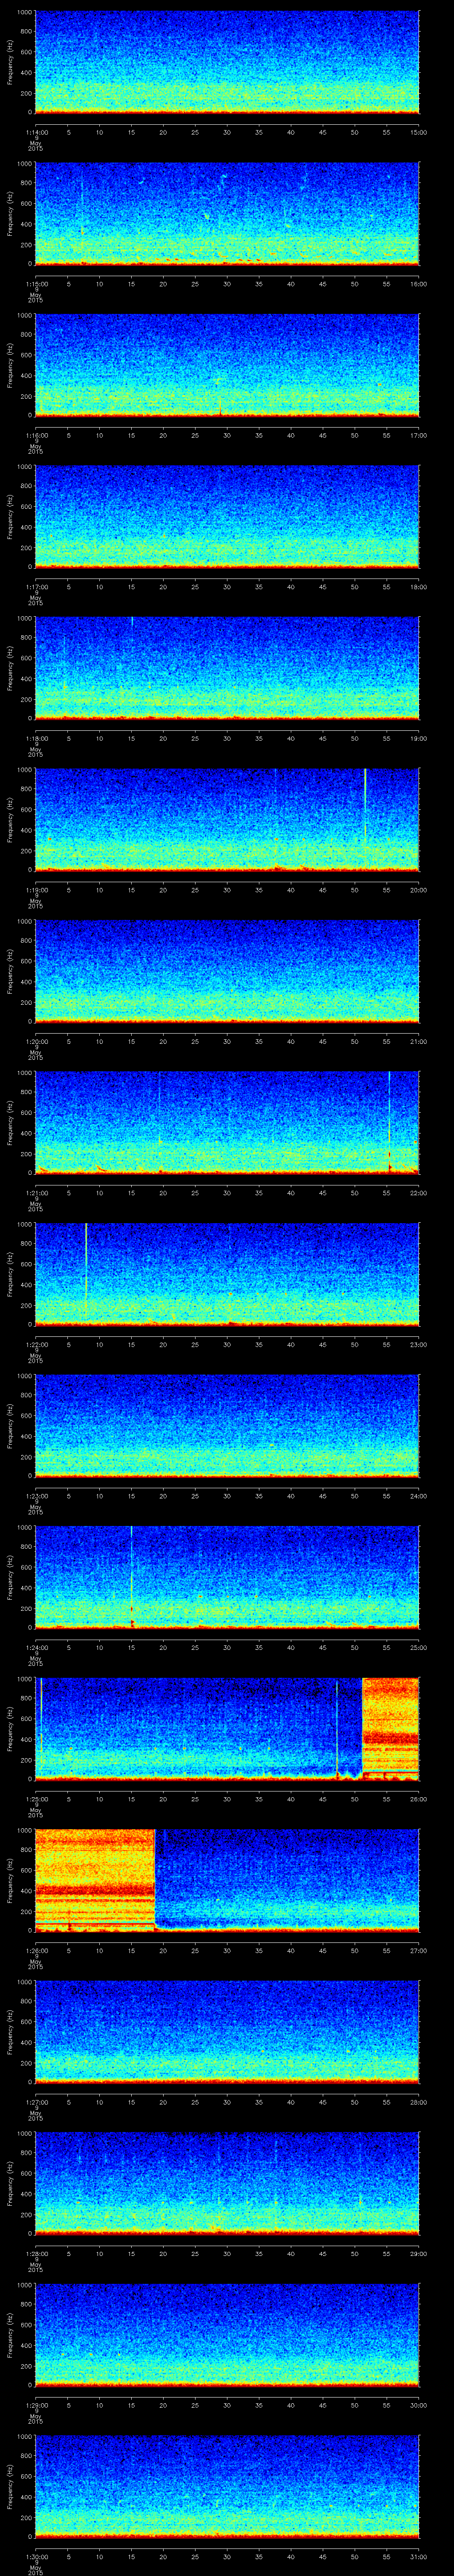Click the 27:00 end time label
The image size is (454, 2576).
click(x=419, y=1951)
